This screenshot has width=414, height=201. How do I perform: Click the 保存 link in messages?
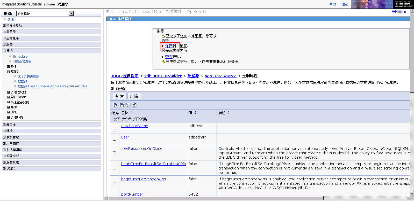click(169, 46)
